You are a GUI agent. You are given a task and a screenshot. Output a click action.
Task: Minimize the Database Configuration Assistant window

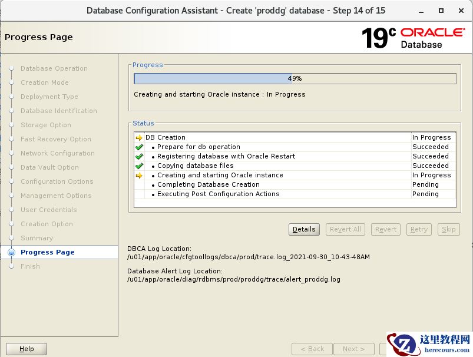421,11
